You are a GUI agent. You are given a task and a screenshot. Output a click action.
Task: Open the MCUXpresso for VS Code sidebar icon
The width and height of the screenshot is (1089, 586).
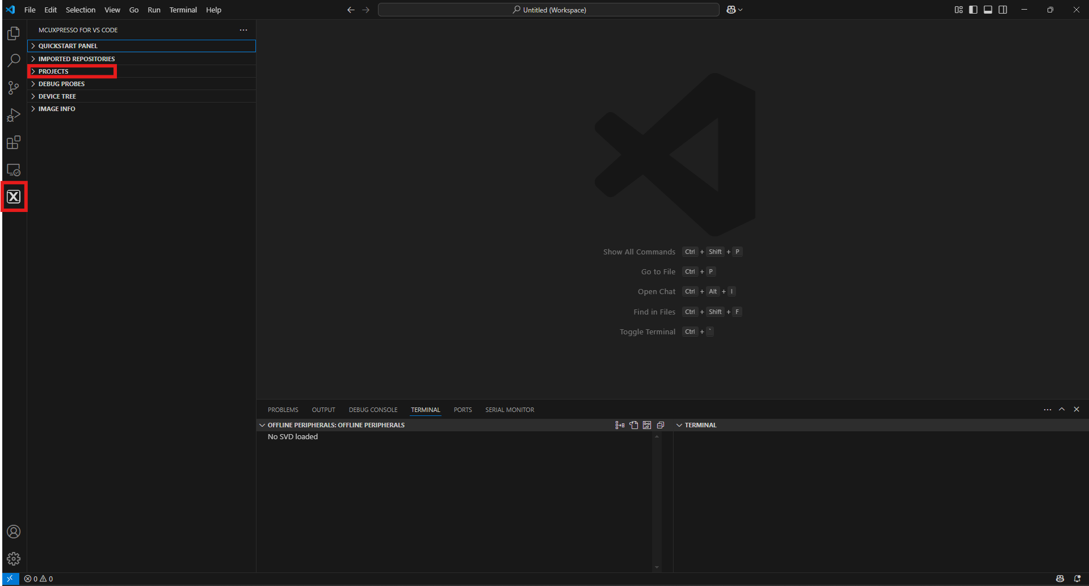14,197
